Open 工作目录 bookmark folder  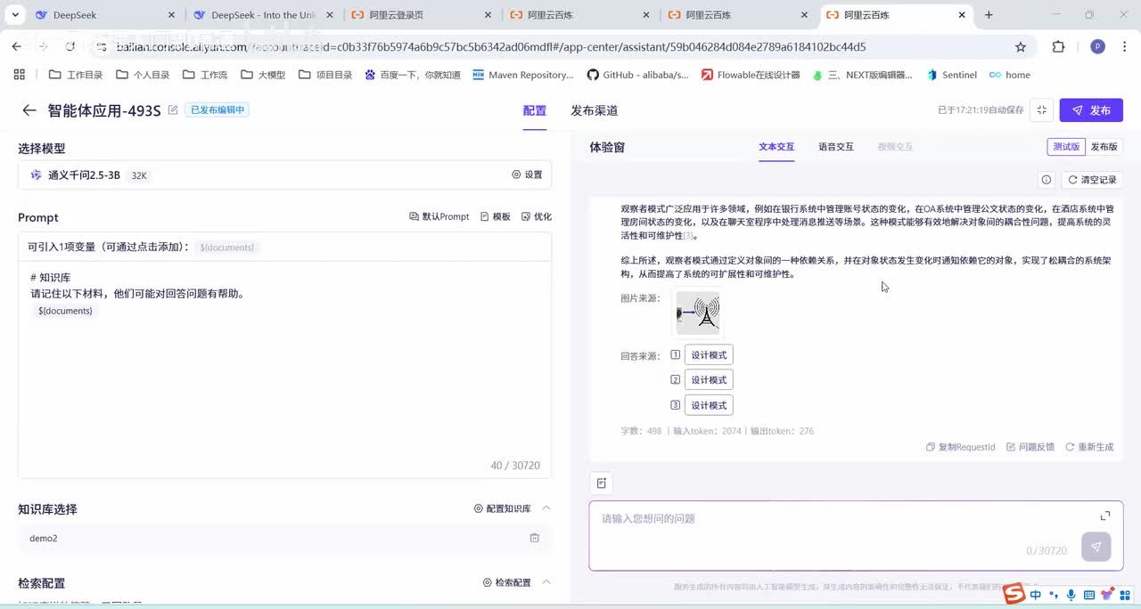click(76, 75)
